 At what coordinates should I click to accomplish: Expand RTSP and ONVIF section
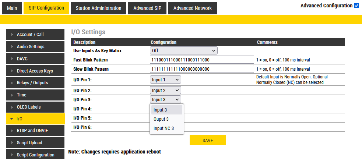pyautogui.click(x=35, y=131)
